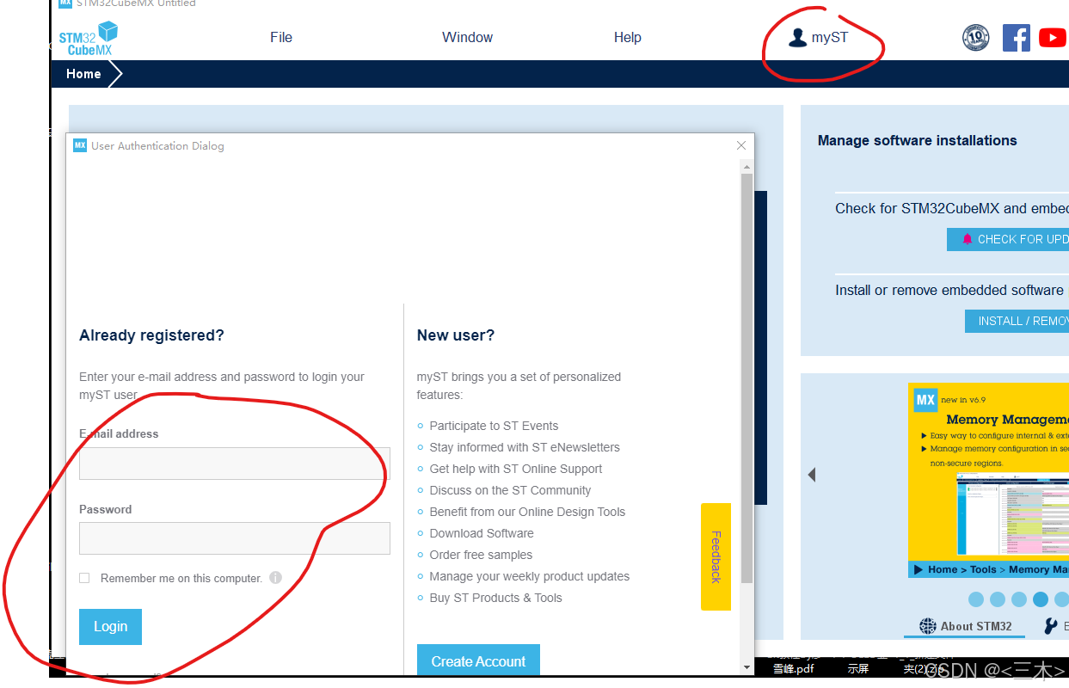The width and height of the screenshot is (1069, 688).
Task: Click 'Manage your weekly product updates' item
Action: click(x=530, y=576)
